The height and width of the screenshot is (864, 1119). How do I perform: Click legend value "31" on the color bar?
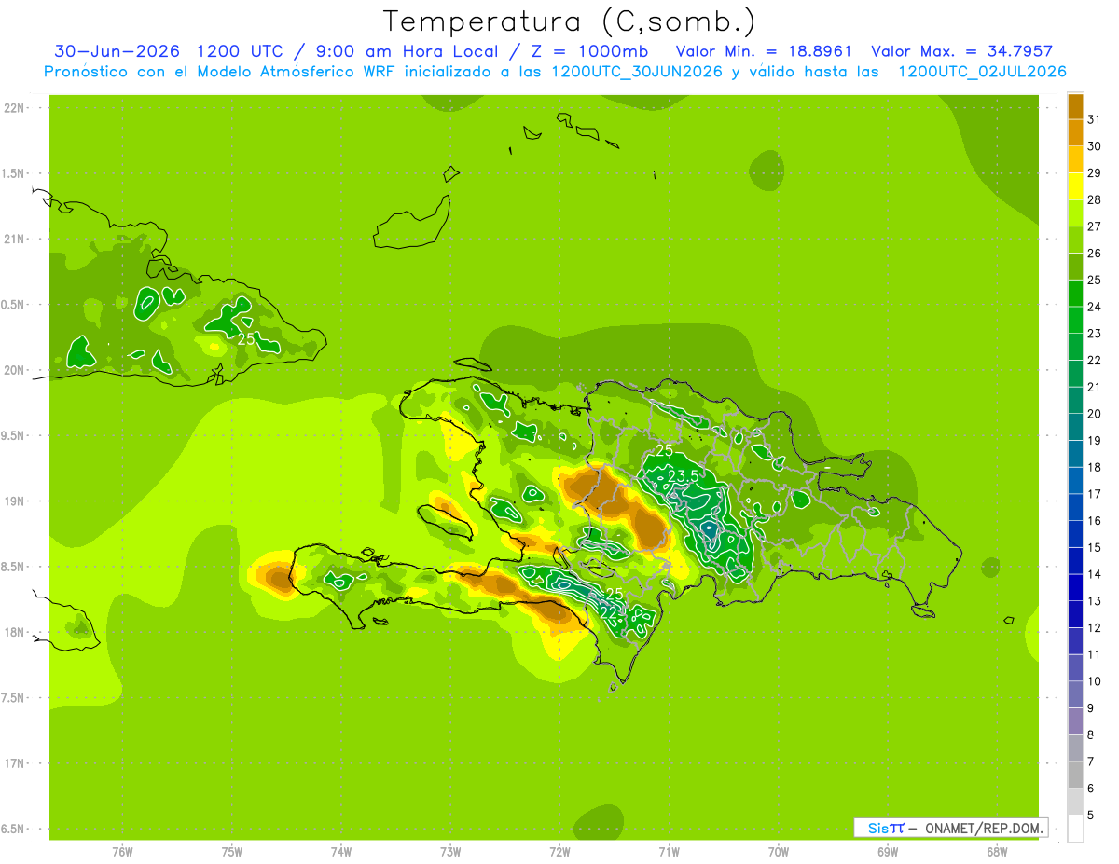(x=1094, y=118)
